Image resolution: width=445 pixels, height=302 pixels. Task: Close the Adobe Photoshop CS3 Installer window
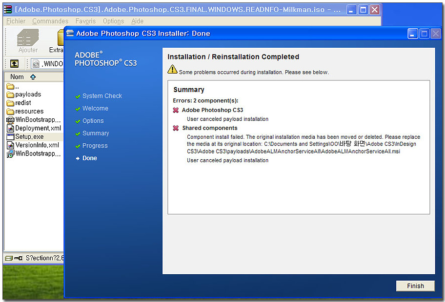(x=436, y=33)
